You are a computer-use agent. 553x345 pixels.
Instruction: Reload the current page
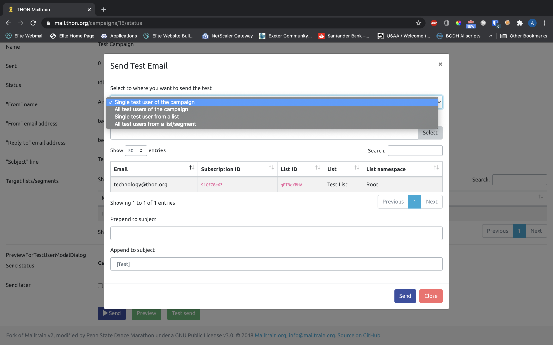click(33, 23)
